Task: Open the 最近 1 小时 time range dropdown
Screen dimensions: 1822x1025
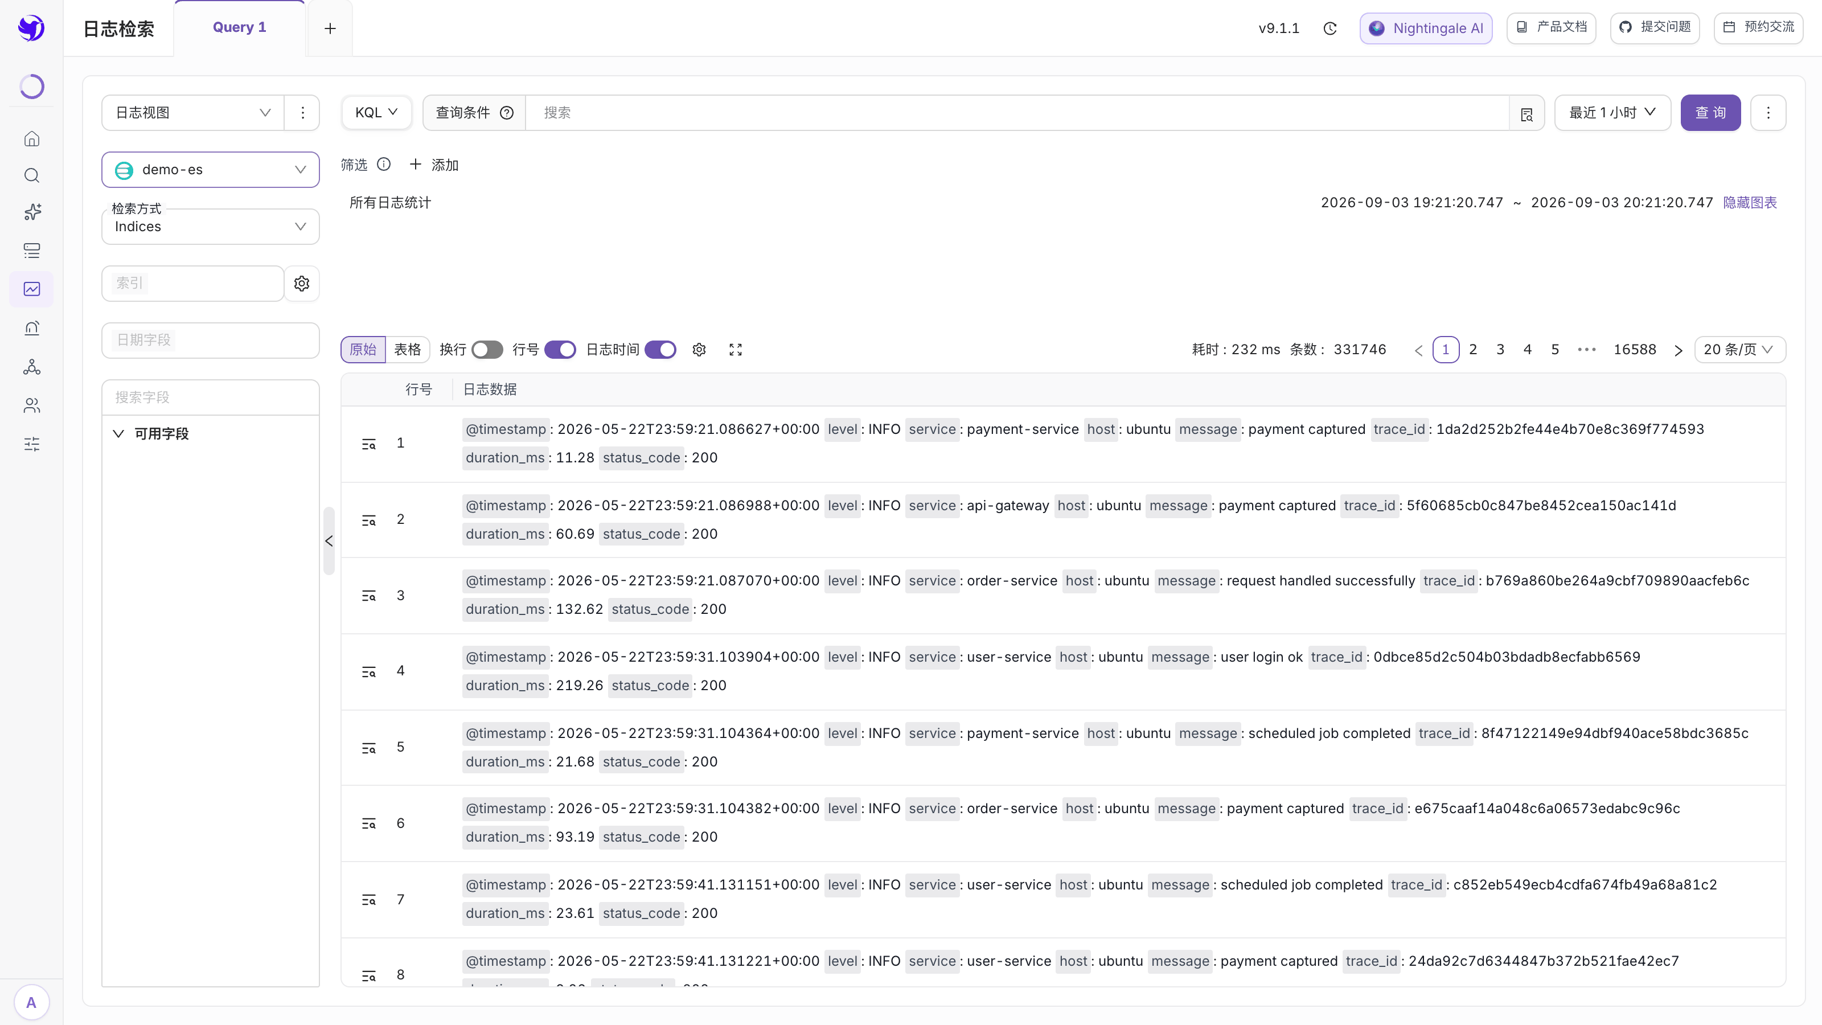Action: pos(1612,113)
